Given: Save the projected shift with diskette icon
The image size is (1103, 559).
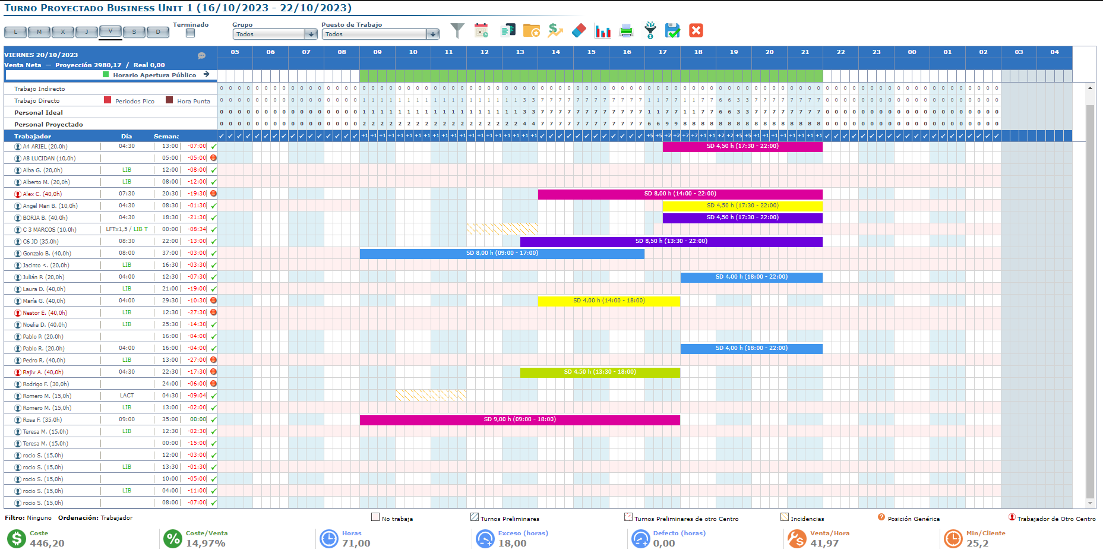Looking at the screenshot, I should (x=672, y=30).
